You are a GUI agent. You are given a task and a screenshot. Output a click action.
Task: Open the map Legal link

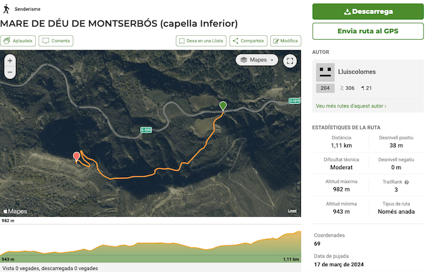(x=292, y=211)
